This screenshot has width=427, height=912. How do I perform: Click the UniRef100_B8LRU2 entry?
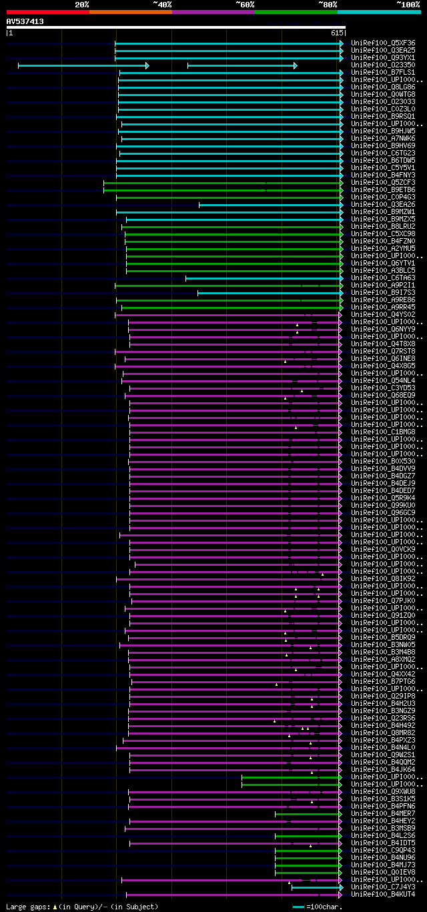click(383, 226)
